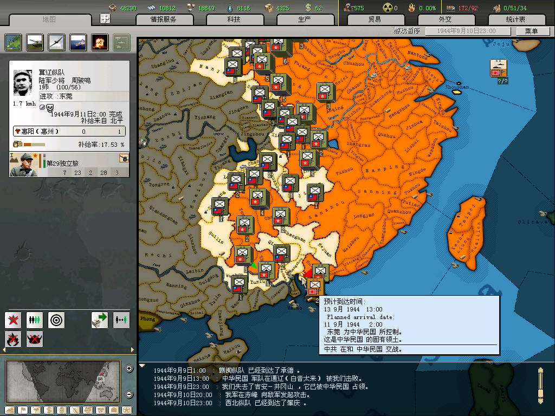Click commander portrait of 周骏鸣
This screenshot has width=555, height=416.
[x=23, y=83]
